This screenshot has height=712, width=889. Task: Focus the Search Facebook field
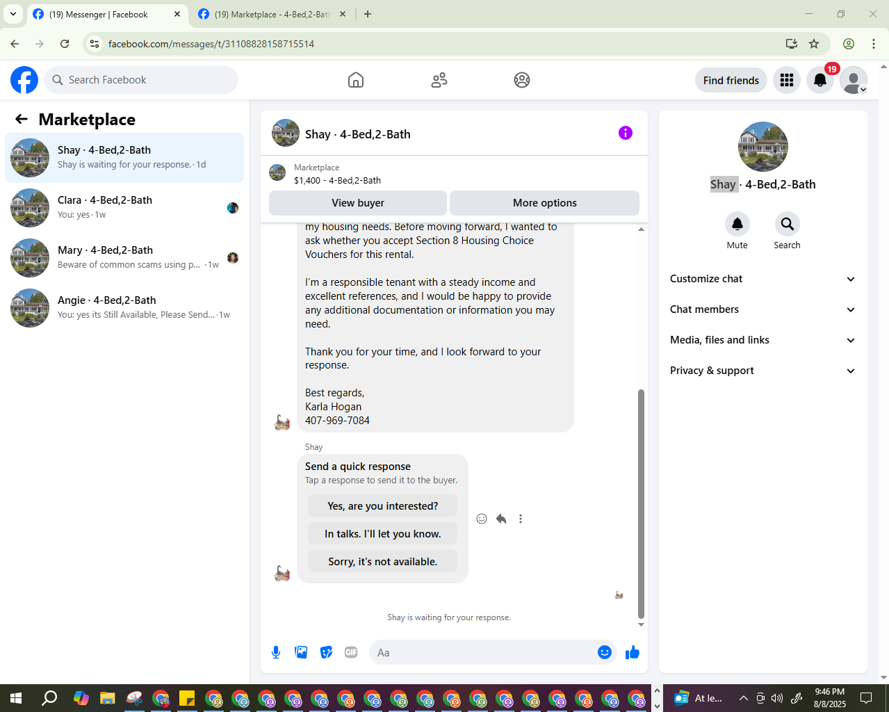[x=141, y=80]
